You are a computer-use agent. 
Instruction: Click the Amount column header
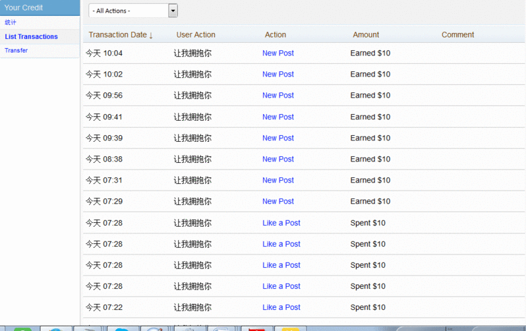tap(366, 35)
